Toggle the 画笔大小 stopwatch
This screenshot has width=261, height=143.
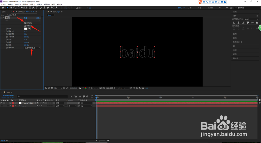coord(7,31)
